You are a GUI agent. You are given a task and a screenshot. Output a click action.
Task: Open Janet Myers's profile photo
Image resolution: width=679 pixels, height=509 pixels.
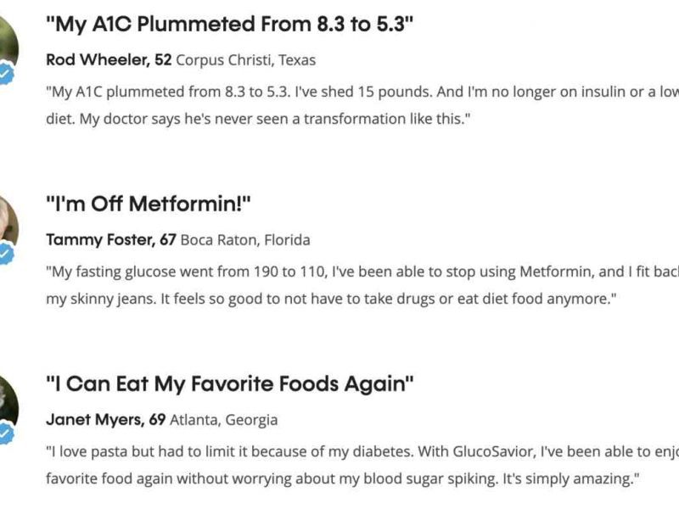click(5, 400)
